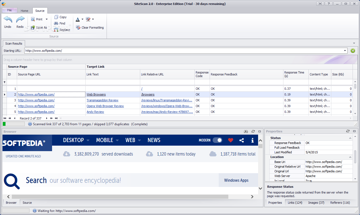Switch to the Home ribbon tab
Viewport: 360px width, 215px height.
(x=25, y=11)
